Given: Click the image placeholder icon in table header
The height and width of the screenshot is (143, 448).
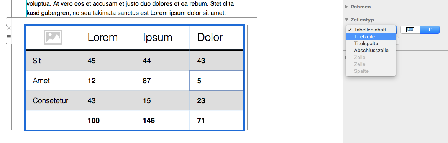Looking at the screenshot, I should pos(53,37).
